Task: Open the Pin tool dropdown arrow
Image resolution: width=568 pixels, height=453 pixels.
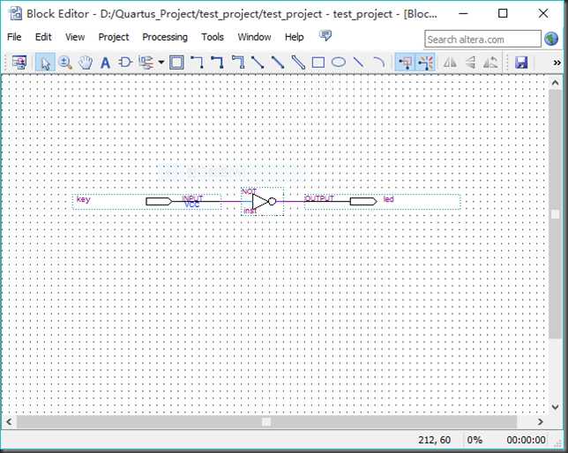Action: tap(161, 63)
